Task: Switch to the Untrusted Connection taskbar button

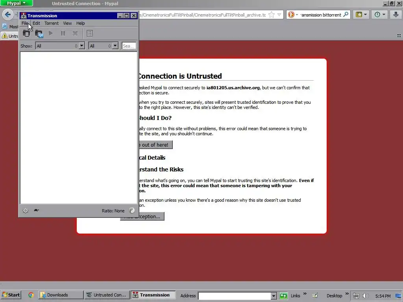Action: pos(107,295)
